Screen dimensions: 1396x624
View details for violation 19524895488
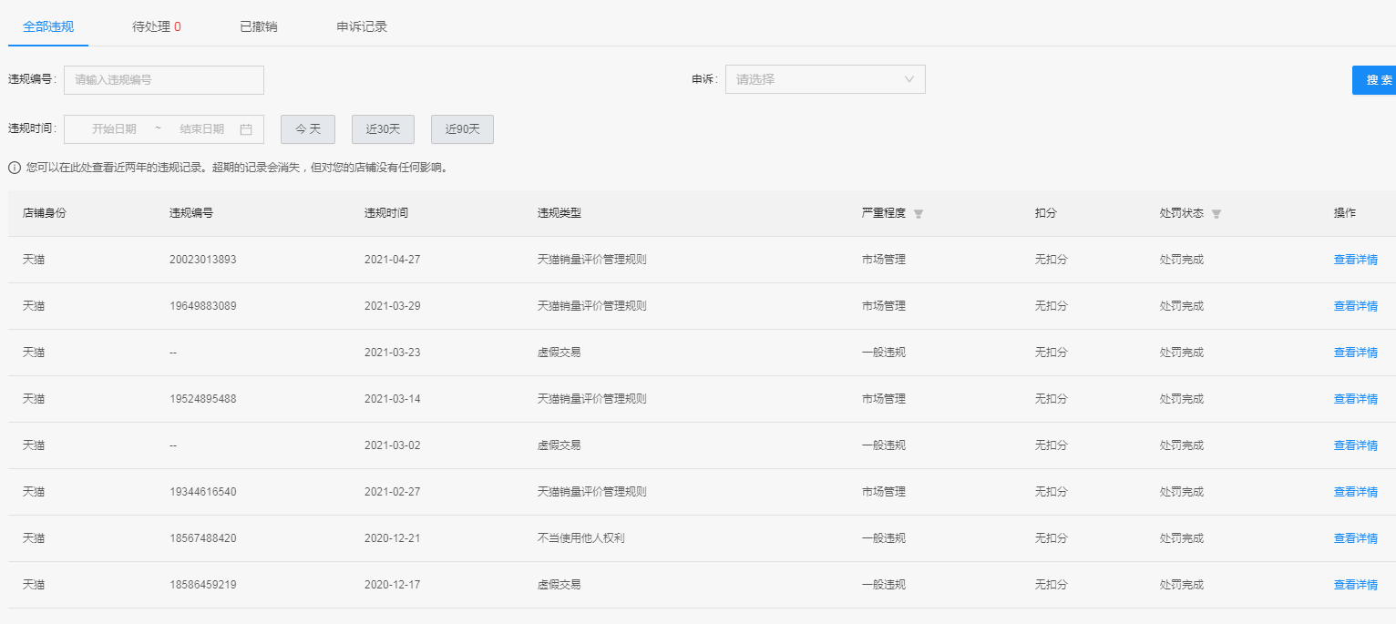point(1356,399)
